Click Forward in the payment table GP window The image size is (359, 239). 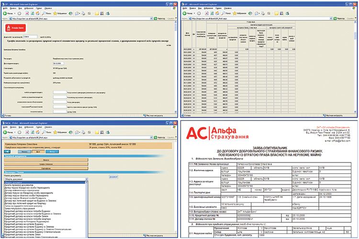pyautogui.click(x=199, y=13)
